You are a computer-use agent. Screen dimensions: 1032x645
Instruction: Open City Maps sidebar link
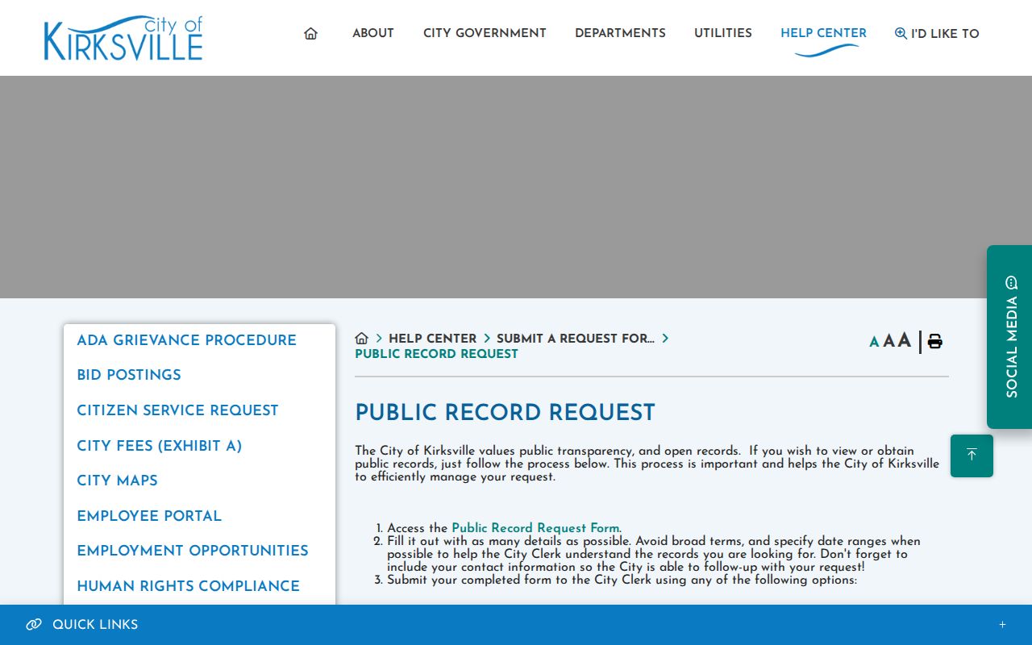pyautogui.click(x=117, y=481)
